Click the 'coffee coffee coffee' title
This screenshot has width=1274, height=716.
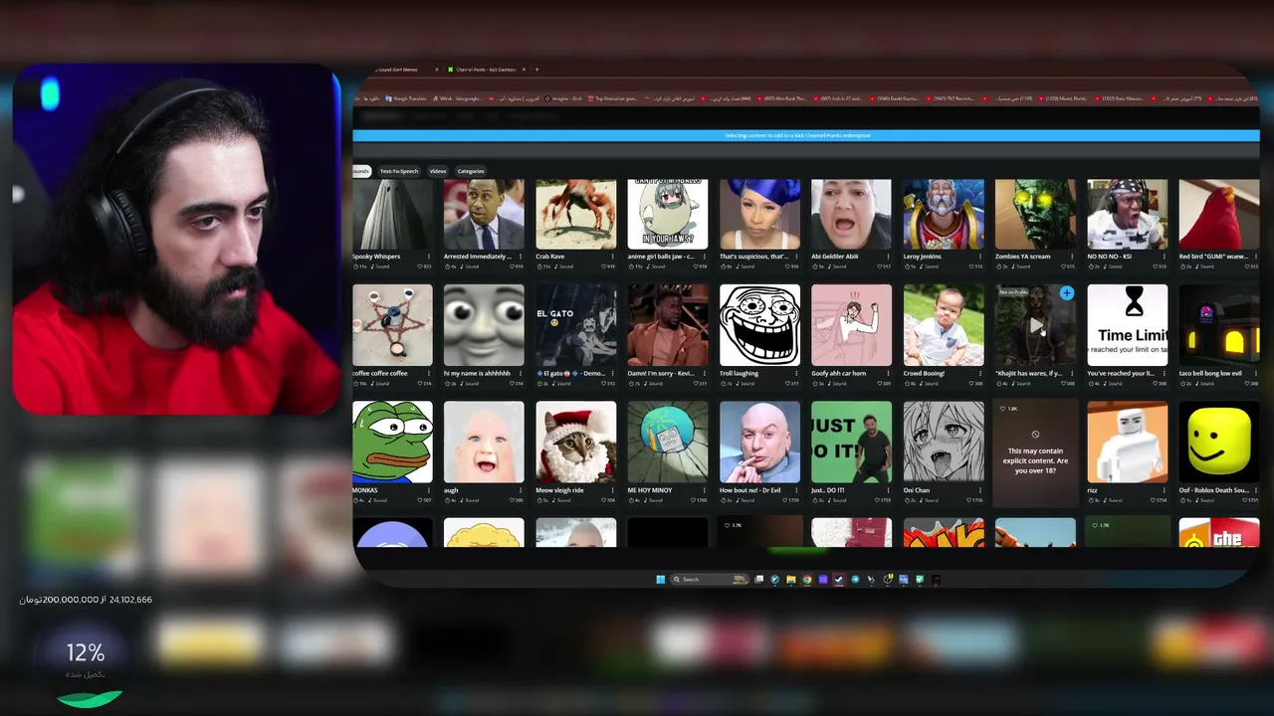(380, 374)
